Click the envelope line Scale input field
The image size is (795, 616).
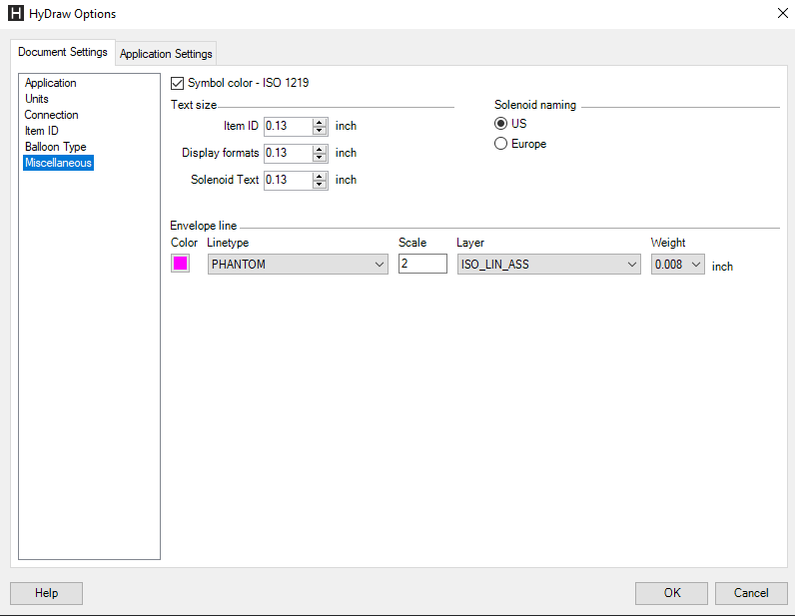421,265
